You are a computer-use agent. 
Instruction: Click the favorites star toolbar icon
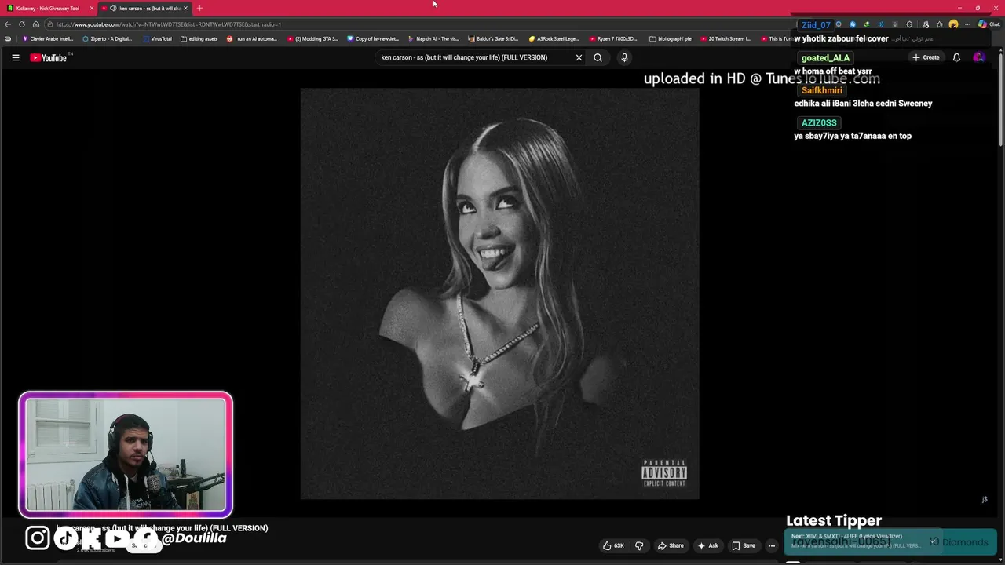pyautogui.click(x=939, y=24)
